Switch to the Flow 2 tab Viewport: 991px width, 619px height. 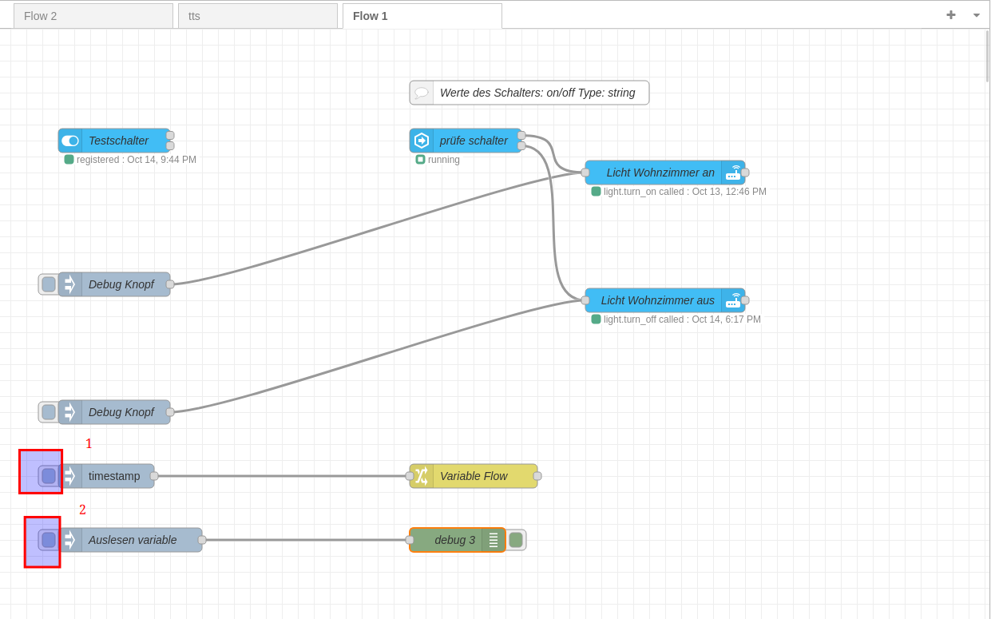pos(93,16)
